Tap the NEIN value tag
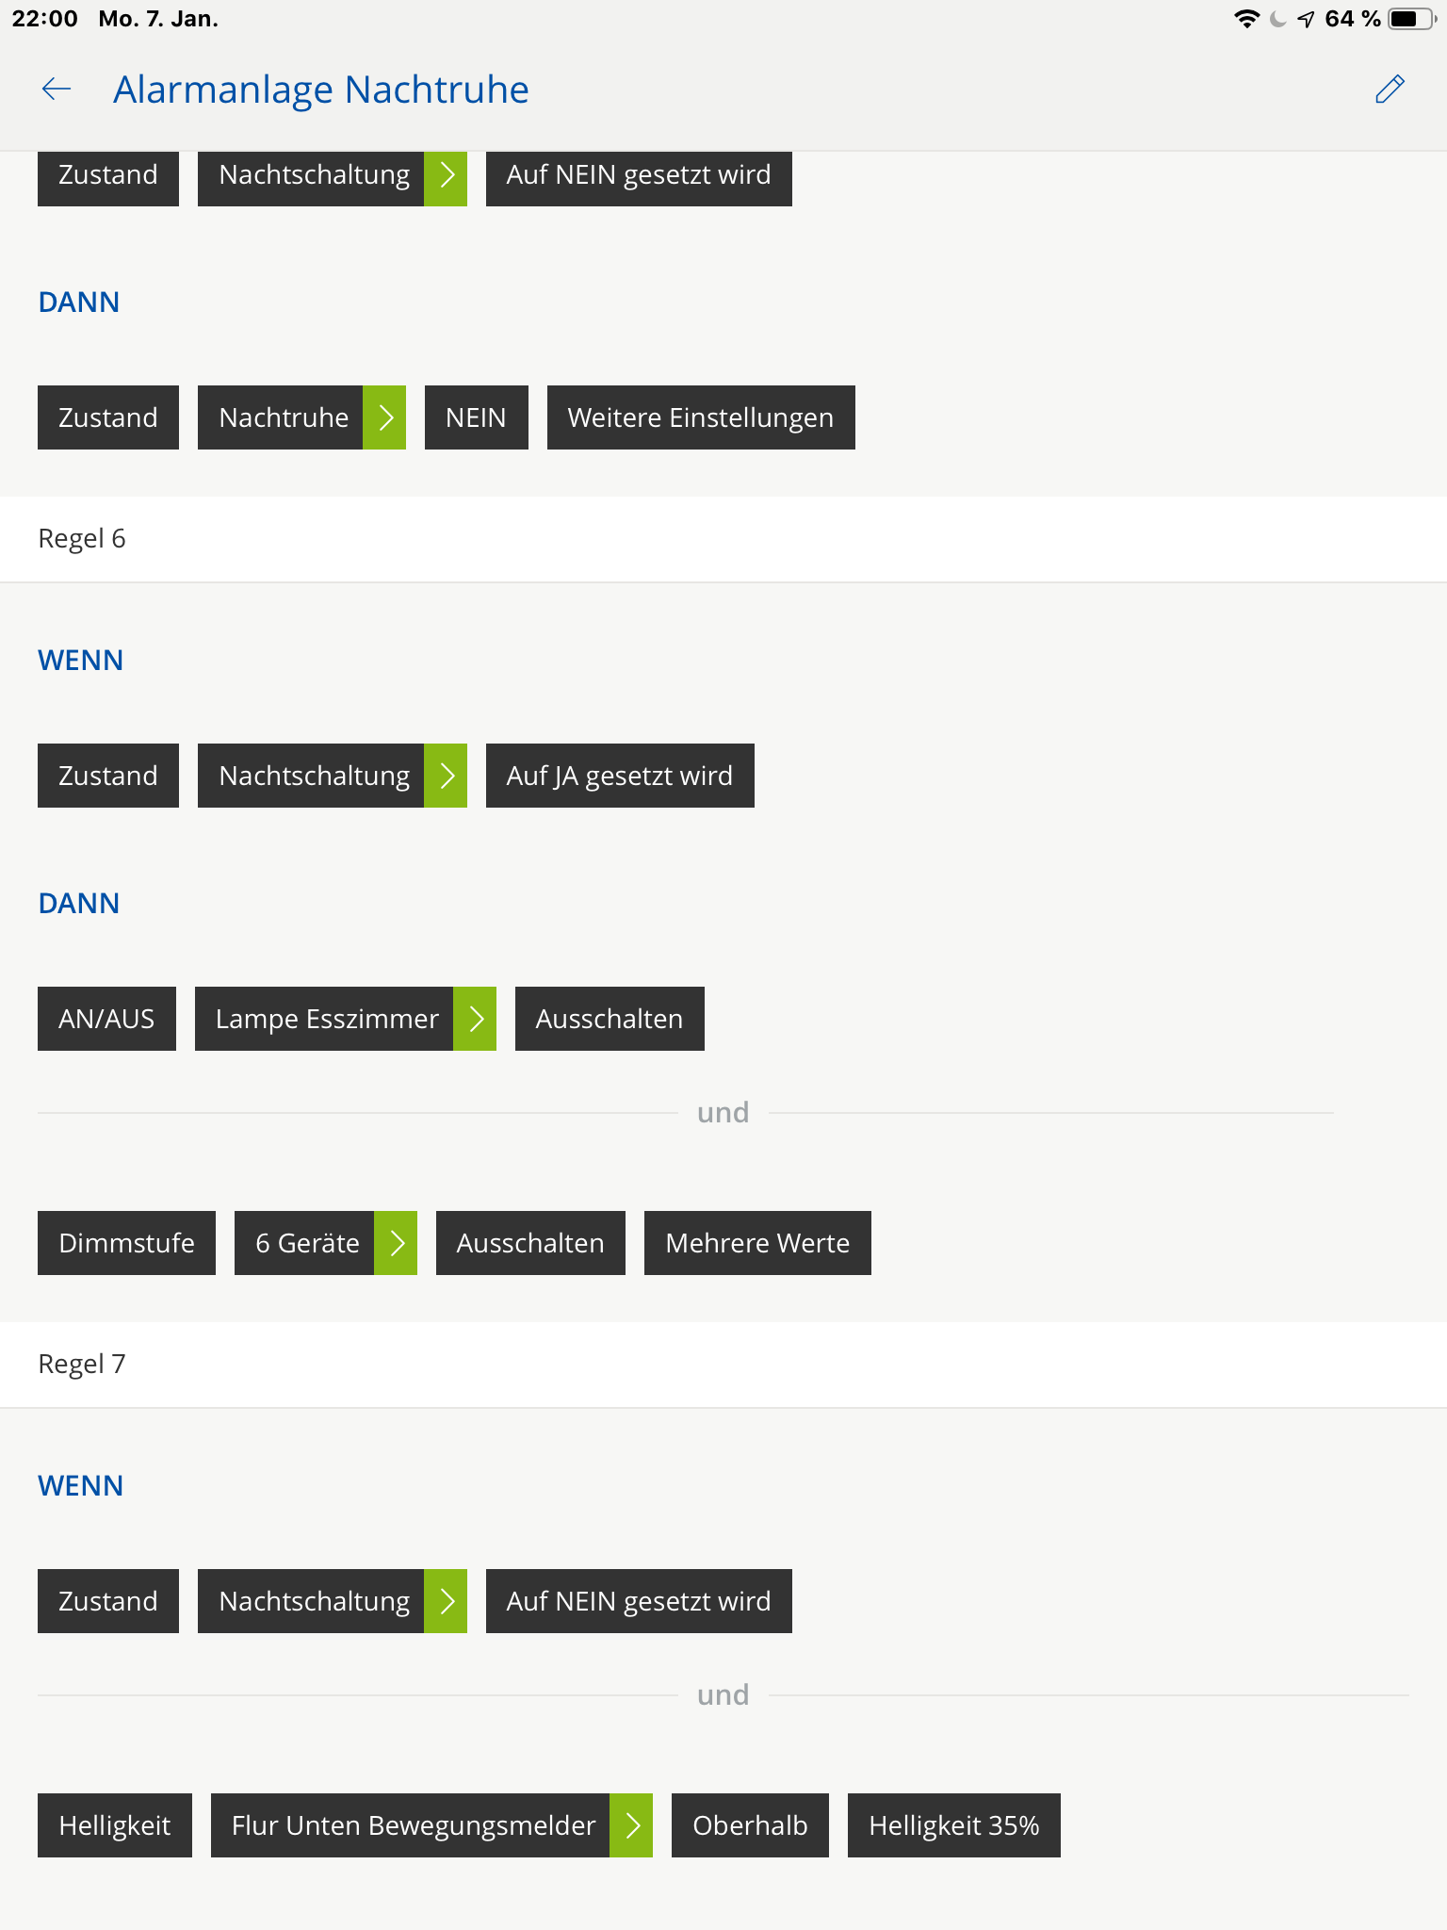Screen dimensions: 1447x1930 [x=476, y=417]
